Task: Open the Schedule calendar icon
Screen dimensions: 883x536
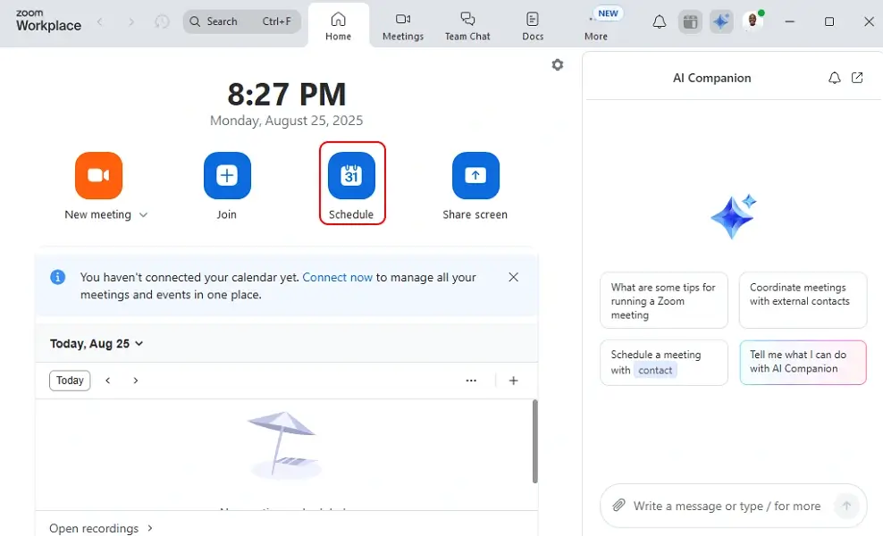Action: tap(351, 176)
